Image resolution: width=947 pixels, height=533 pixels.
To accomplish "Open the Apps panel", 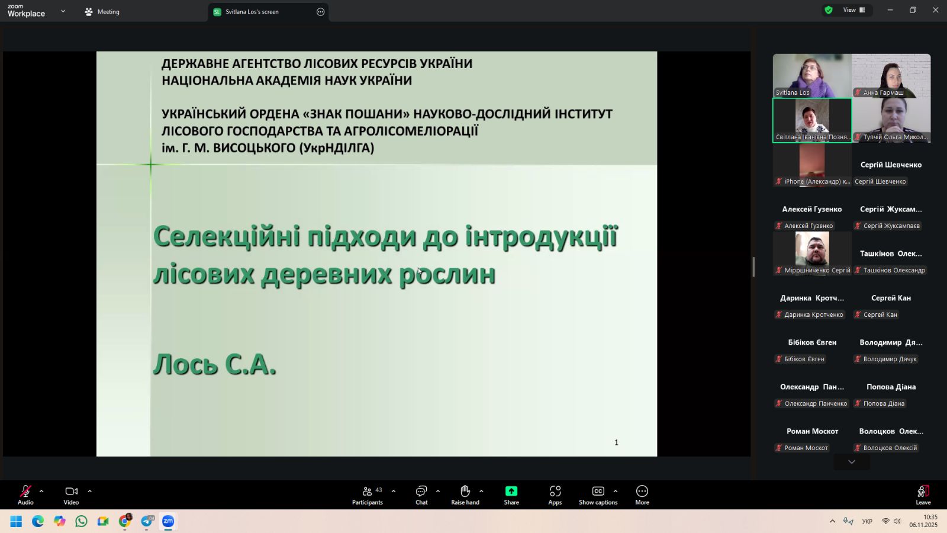I will (x=555, y=495).
